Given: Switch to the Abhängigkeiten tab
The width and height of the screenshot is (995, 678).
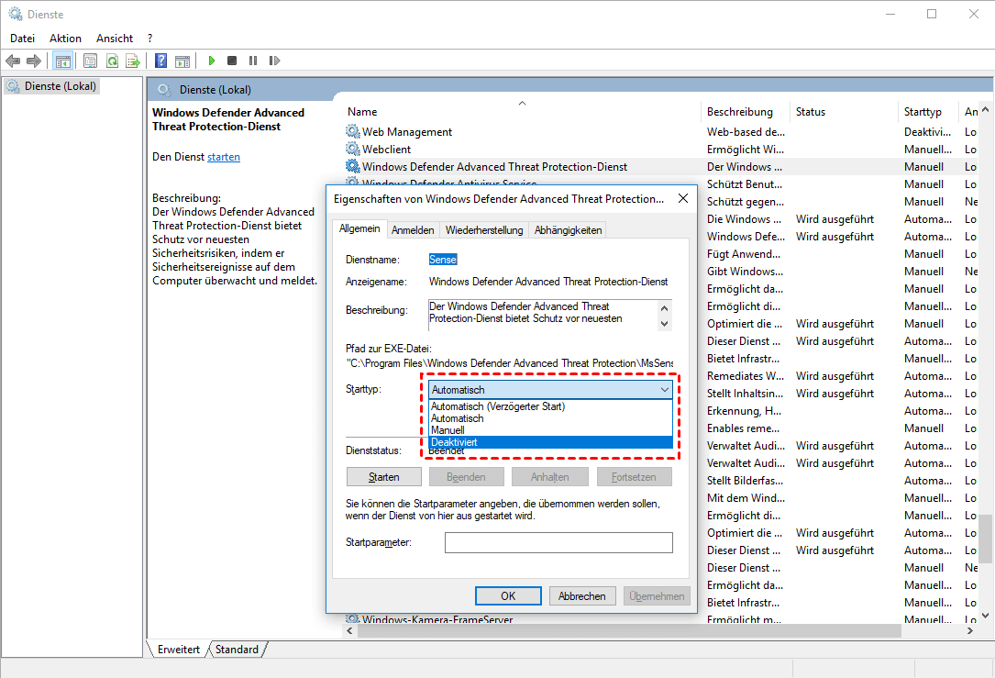Looking at the screenshot, I should tap(568, 229).
